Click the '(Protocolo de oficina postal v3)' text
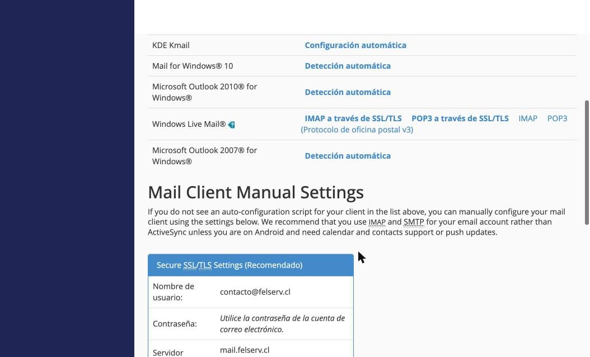 357,130
